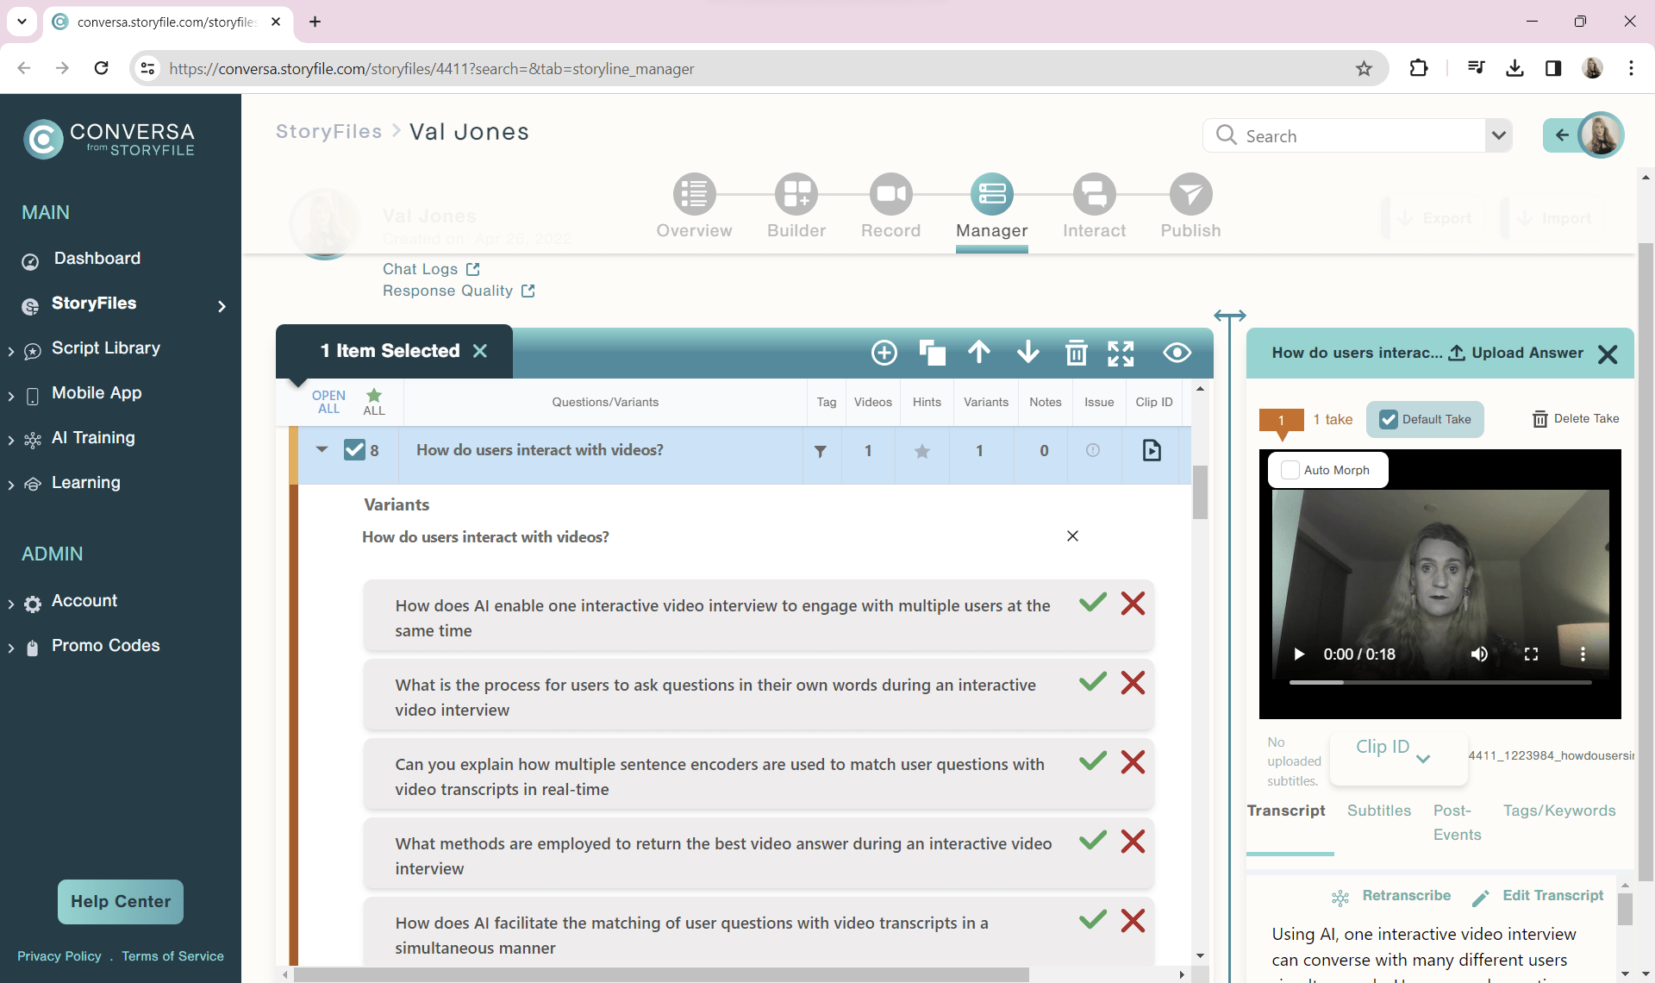Screen dimensions: 1655x983
Task: Enable the Auto Morph checkbox
Action: (1290, 470)
